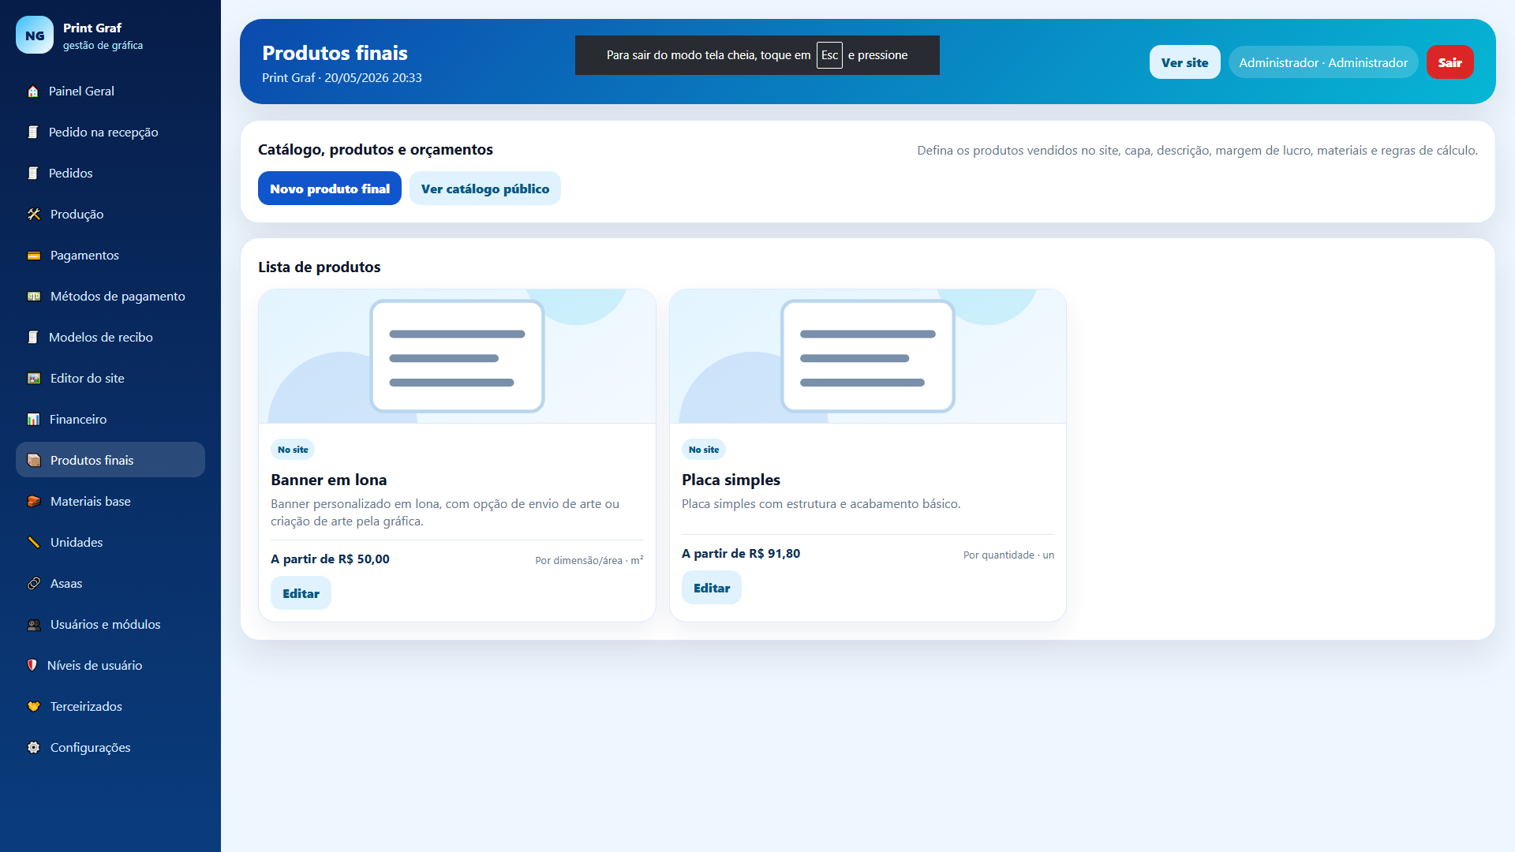Click the bar chart icon beside Financeiro
The height and width of the screenshot is (852, 1515).
point(33,420)
